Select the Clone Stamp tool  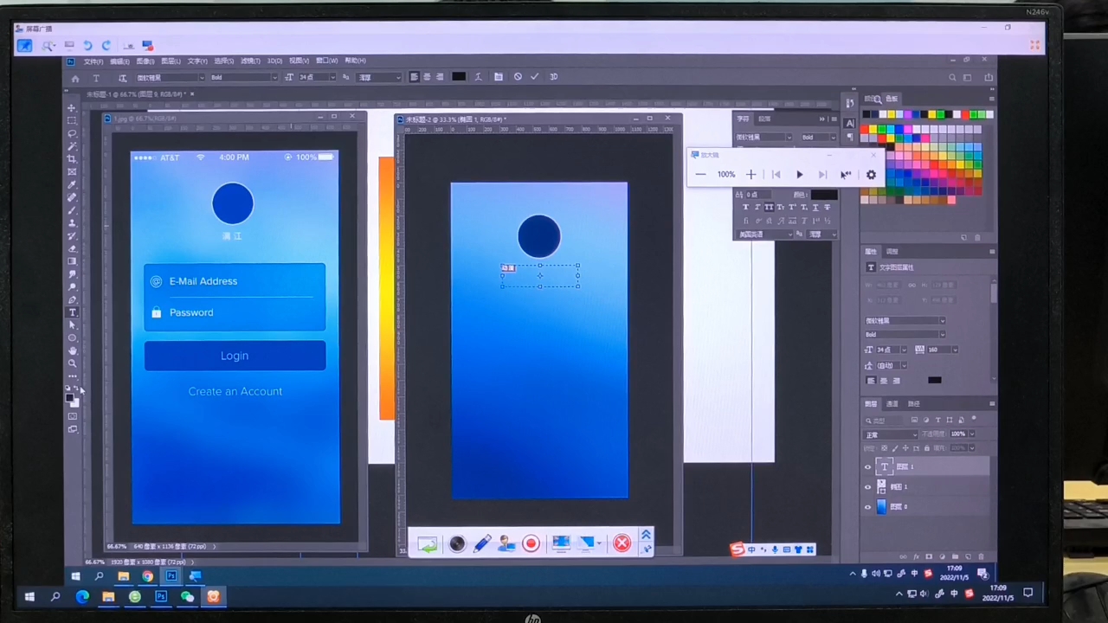click(72, 223)
